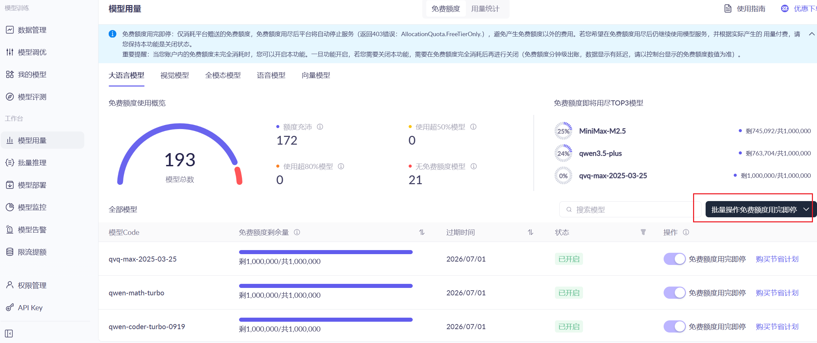The height and width of the screenshot is (343, 817).
Task: Disable 免费额度用完即停 for qwen-coder-turbo-0919
Action: tap(674, 327)
